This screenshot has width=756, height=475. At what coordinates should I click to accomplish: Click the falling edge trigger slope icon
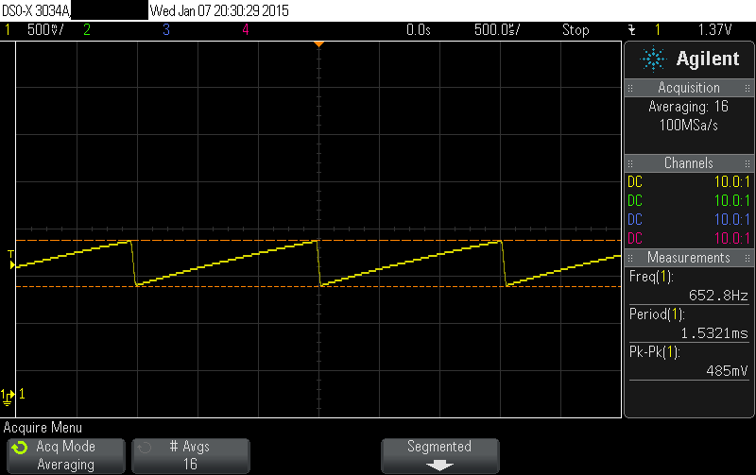click(x=631, y=30)
